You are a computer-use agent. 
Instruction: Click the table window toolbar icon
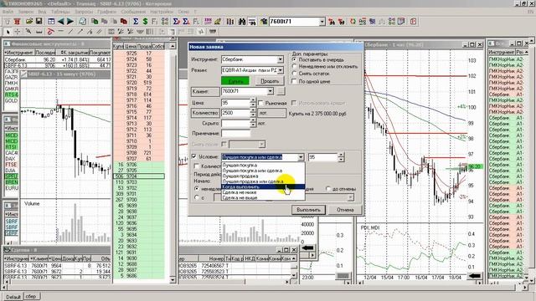click(51, 21)
